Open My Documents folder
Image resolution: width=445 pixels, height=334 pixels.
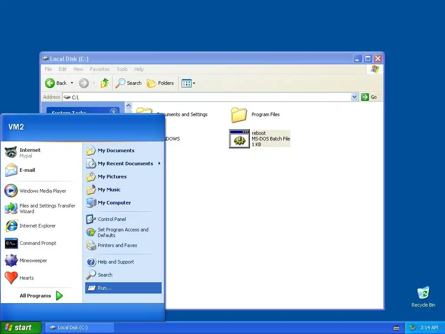pyautogui.click(x=123, y=150)
